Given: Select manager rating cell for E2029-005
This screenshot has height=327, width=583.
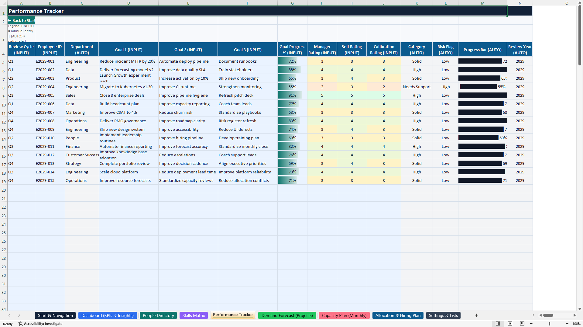Looking at the screenshot, I should (x=322, y=95).
